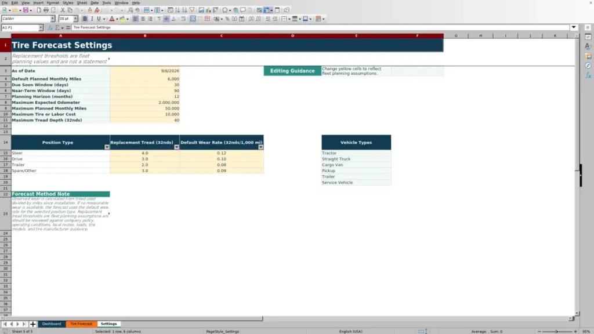Screen dimensions: 594x334
Task: Open the Font Size dropdown
Action: (75, 19)
